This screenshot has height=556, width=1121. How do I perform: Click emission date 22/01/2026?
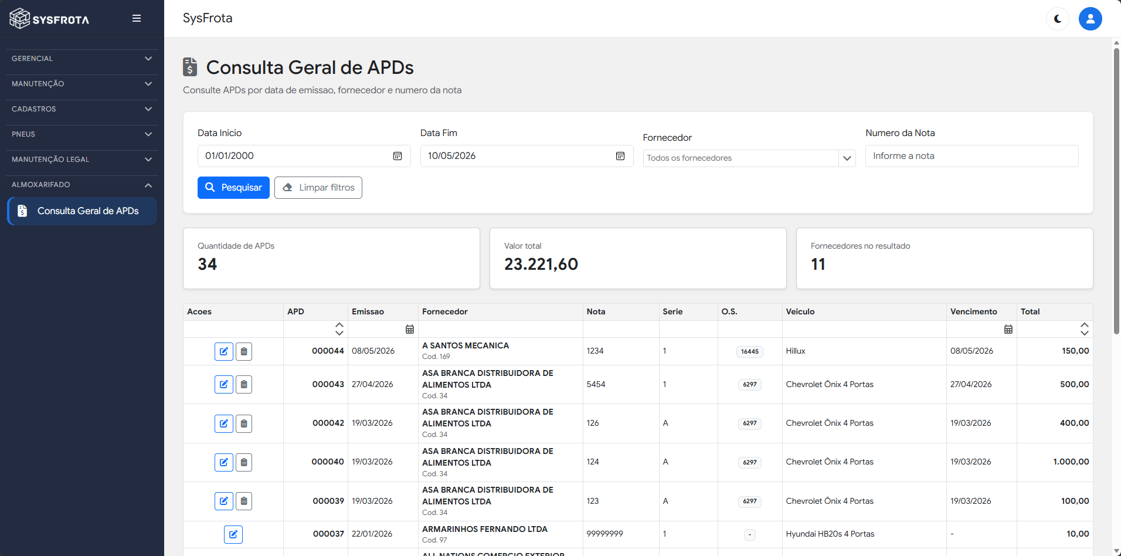pos(372,534)
